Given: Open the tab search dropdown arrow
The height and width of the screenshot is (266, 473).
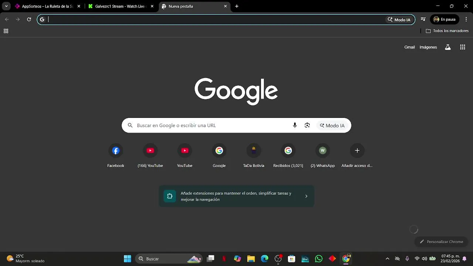Looking at the screenshot, I should 6,6.
